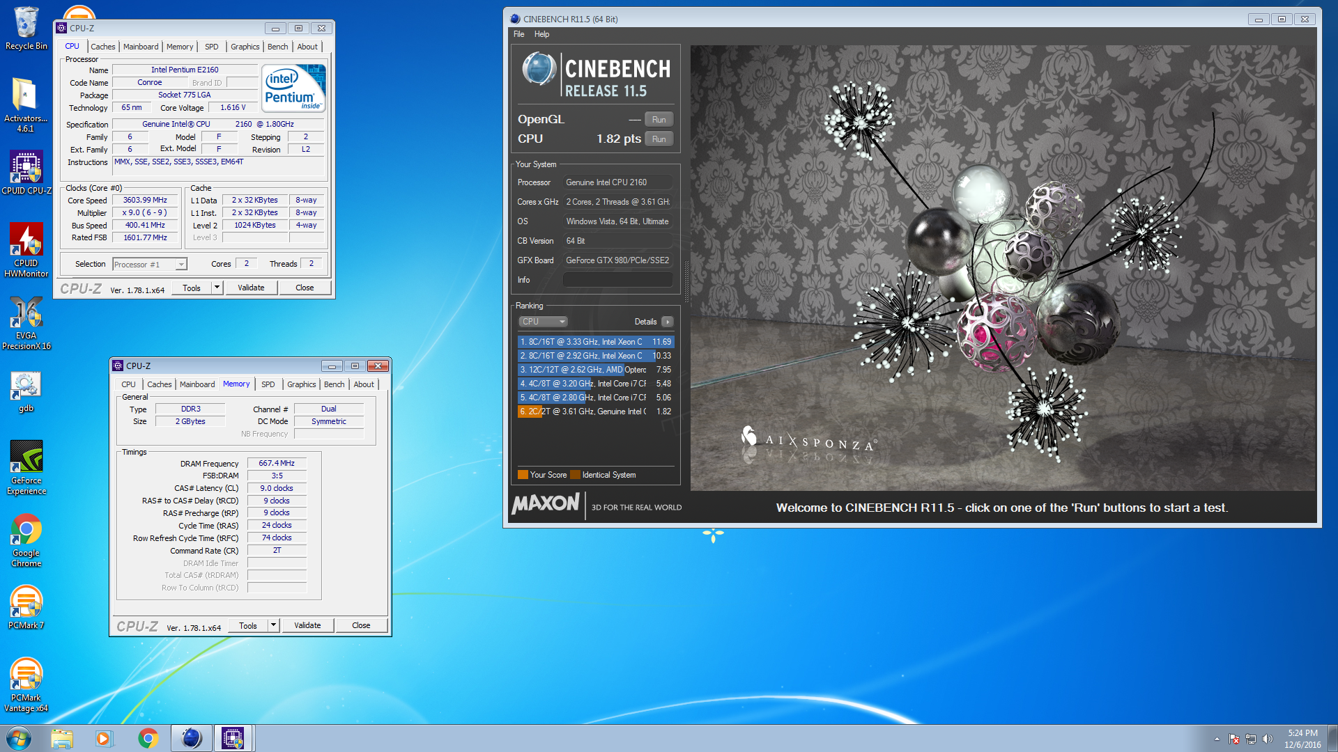
Task: Click the Your Score orange legend swatch
Action: coord(523,475)
